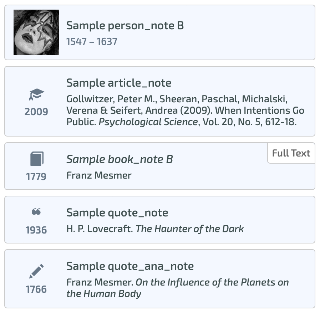Click Psychological Science journal name

[148, 122]
